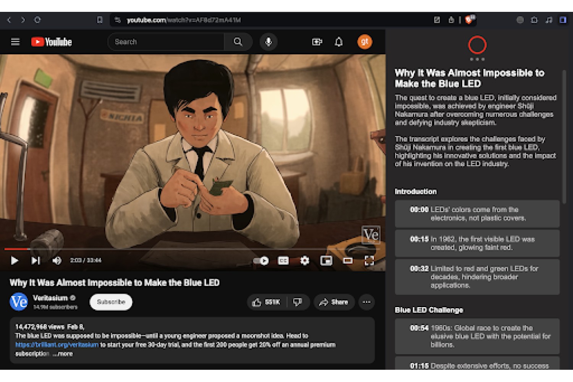Viewport: 573px width, 382px height.
Task: Open the YouTube hamburger guide menu
Action: [15, 42]
